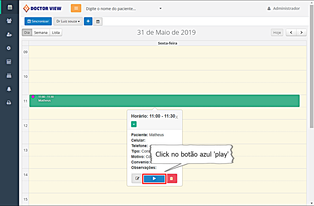The width and height of the screenshot is (314, 206).
Task: Delete appointment with red trash button
Action: tap(172, 178)
